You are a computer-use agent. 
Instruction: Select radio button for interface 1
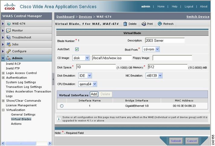click(62, 106)
